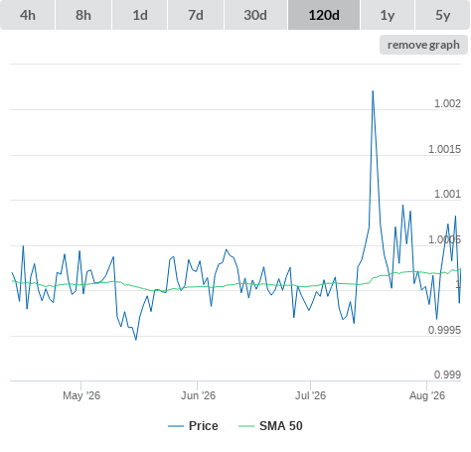The height and width of the screenshot is (452, 471).
Task: Click the green SMA 50 line marker
Action: tap(246, 426)
